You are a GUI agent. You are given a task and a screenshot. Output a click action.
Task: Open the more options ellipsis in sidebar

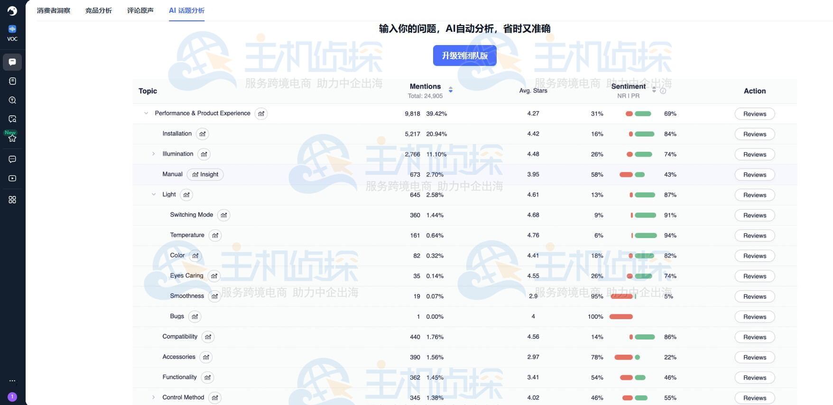(x=12, y=381)
